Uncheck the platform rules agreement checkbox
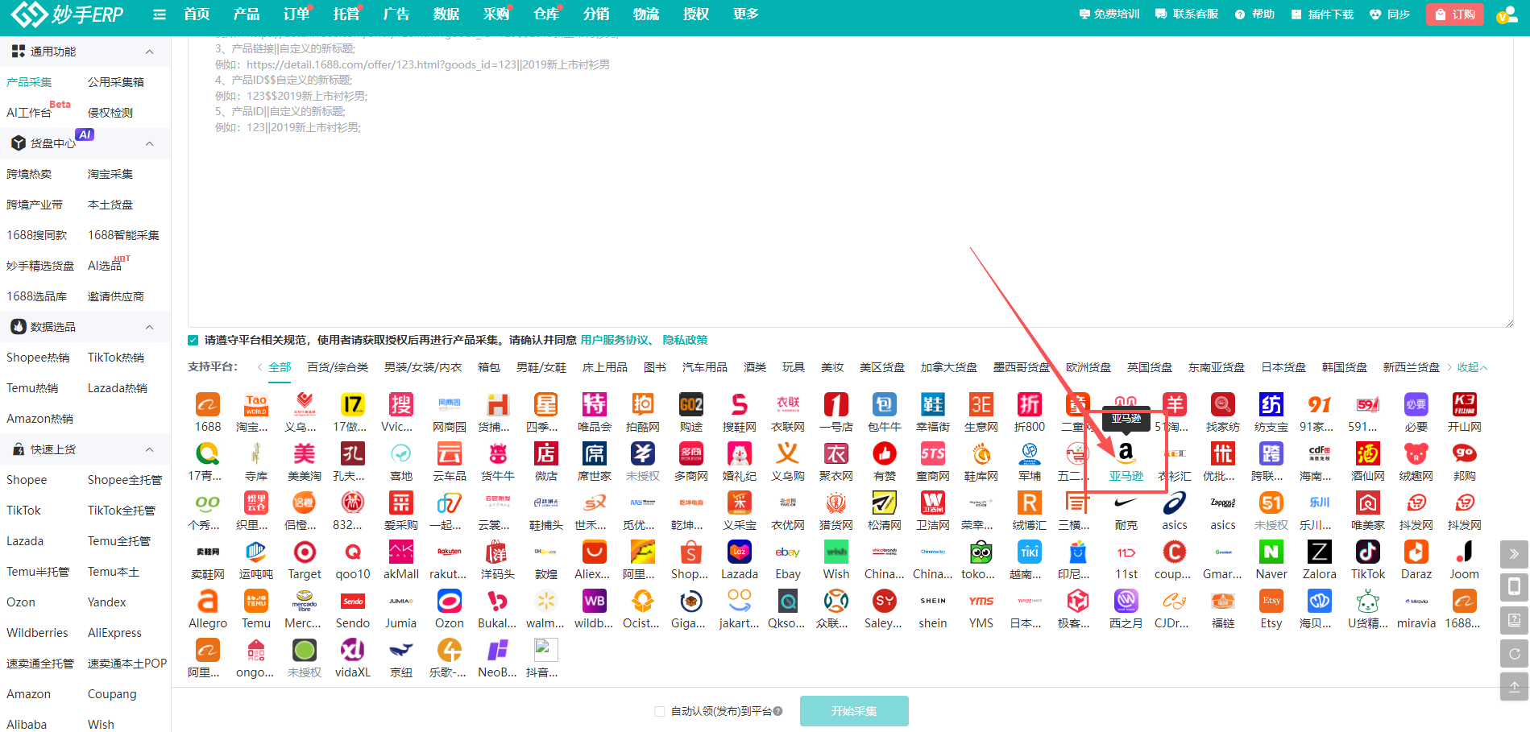The height and width of the screenshot is (732, 1530). [x=193, y=339]
